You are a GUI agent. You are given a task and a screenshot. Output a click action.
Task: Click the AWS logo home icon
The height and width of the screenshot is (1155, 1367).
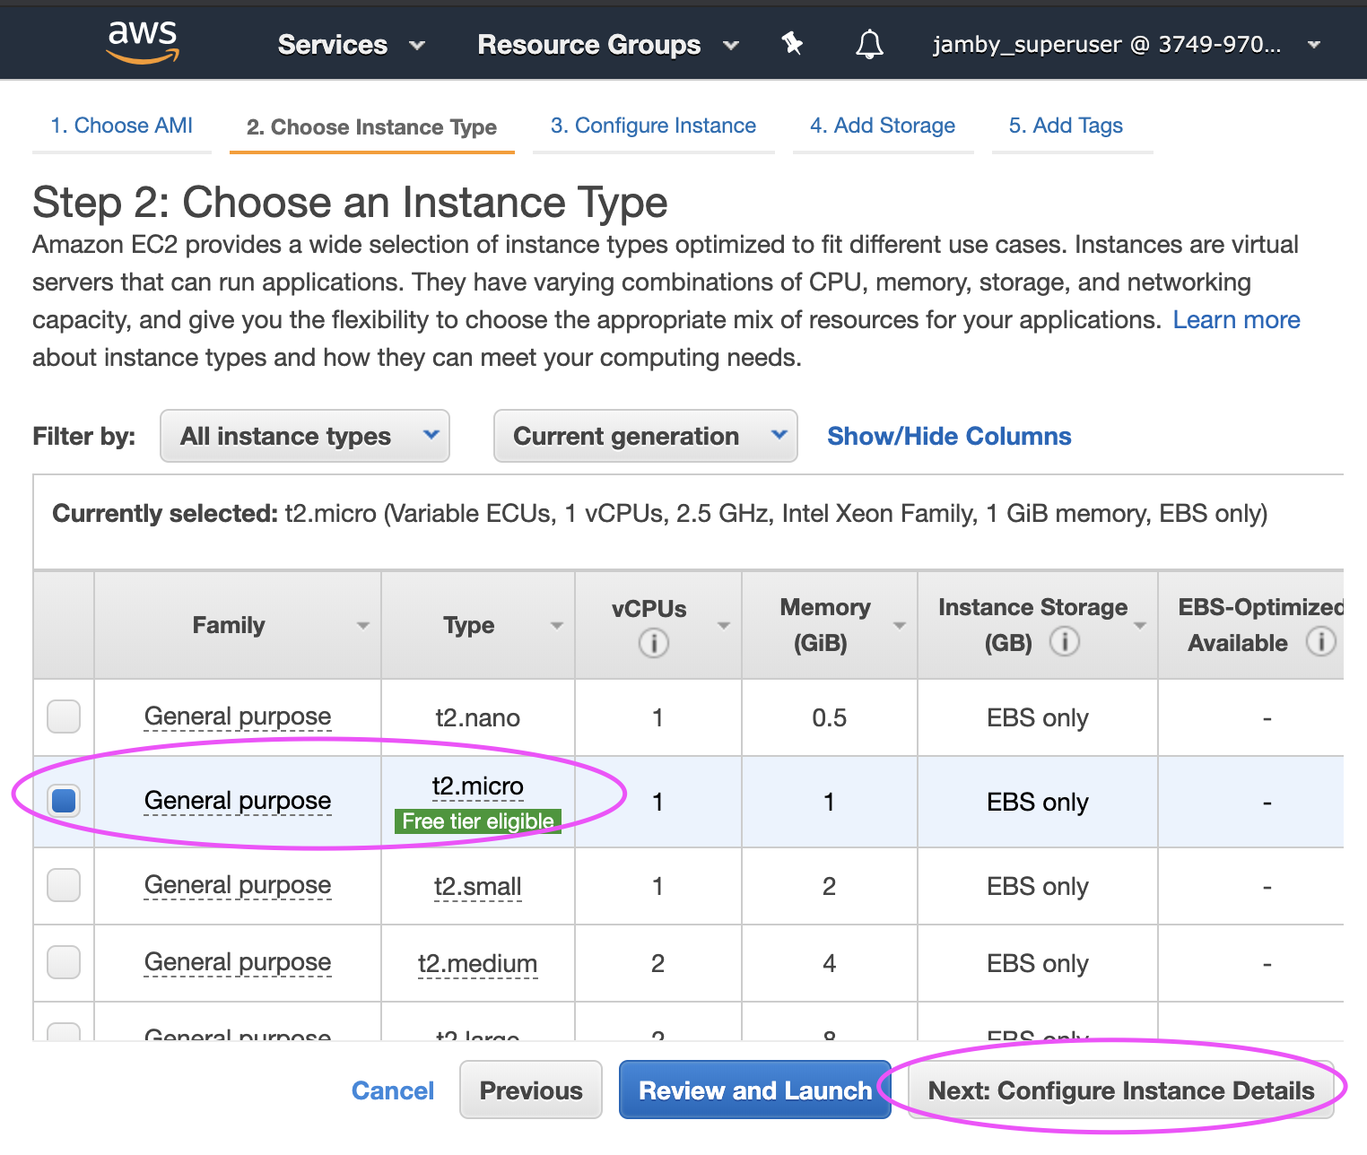pyautogui.click(x=143, y=42)
